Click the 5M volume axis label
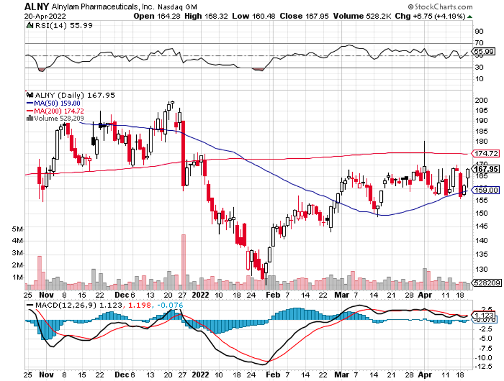This screenshot has height=381, width=504. tap(17, 229)
